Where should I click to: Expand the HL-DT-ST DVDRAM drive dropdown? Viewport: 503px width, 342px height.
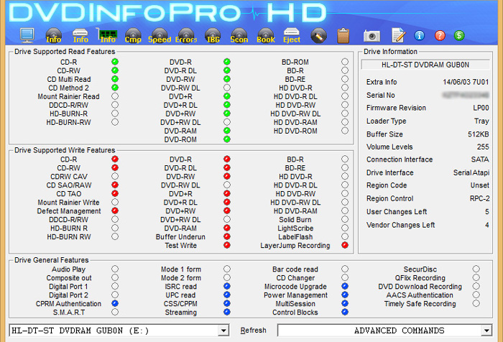click(x=223, y=331)
